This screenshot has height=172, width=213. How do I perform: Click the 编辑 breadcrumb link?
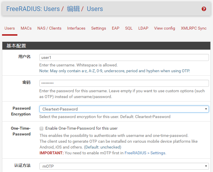point(73,9)
